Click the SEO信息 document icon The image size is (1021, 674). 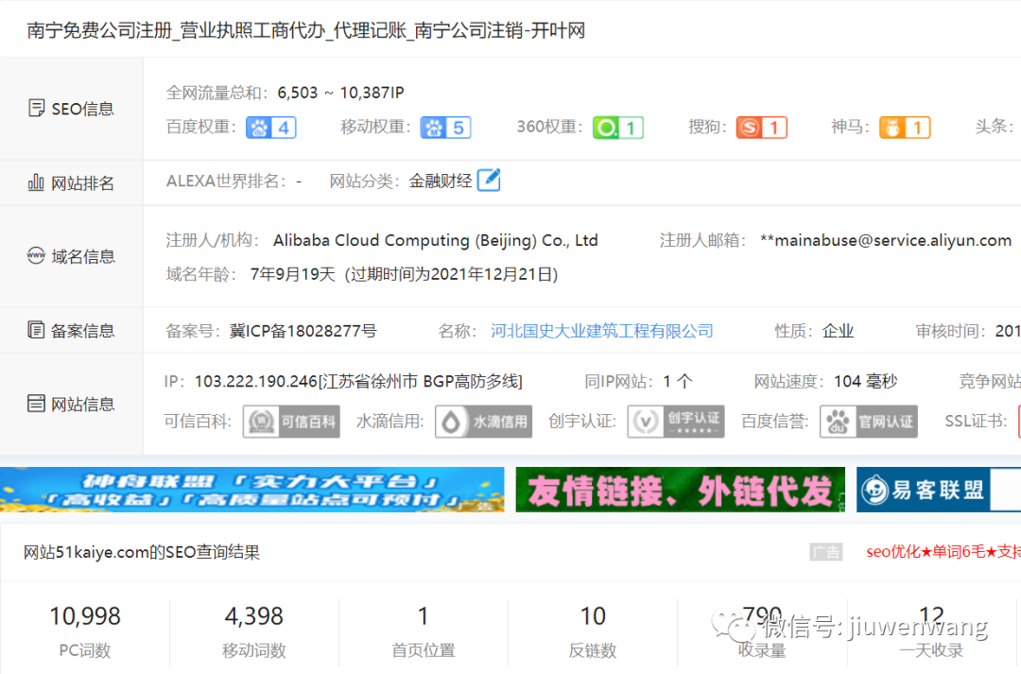37,108
